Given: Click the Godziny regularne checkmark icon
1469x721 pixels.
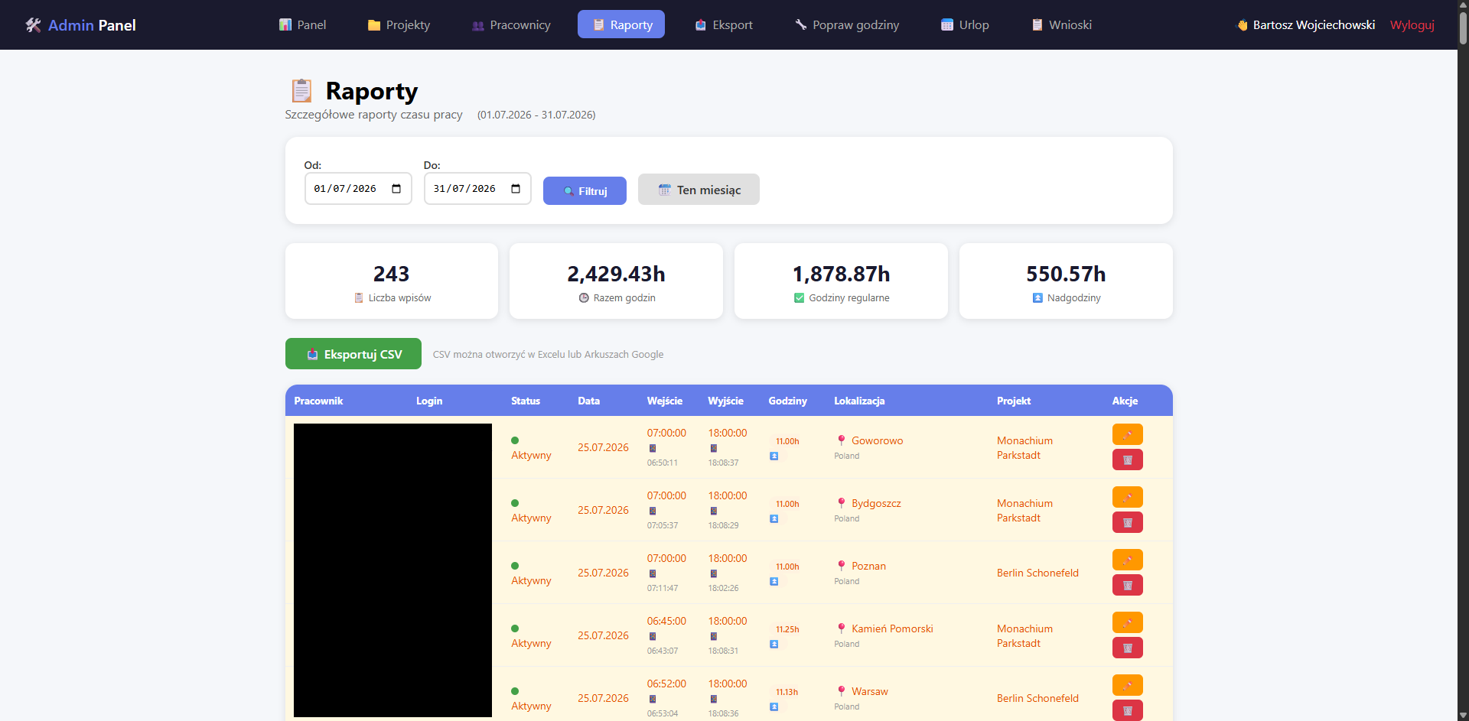Looking at the screenshot, I should click(799, 298).
